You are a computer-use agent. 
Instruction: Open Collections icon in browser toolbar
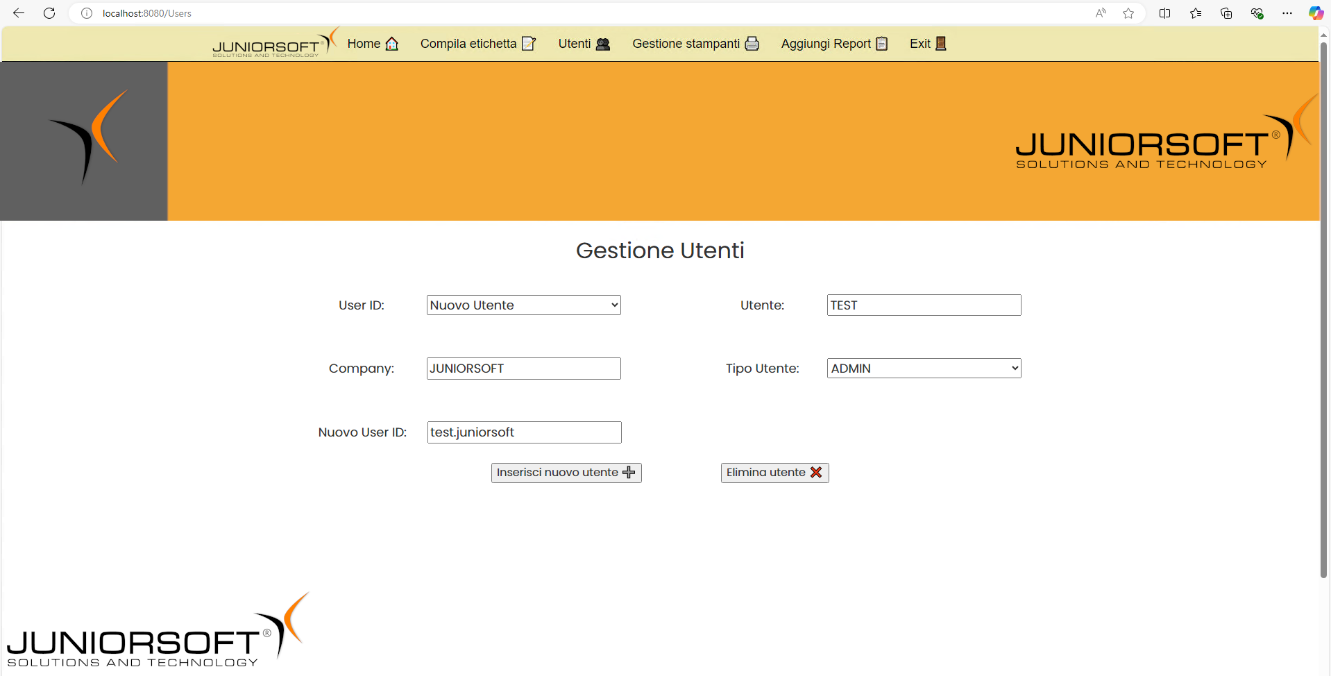click(x=1226, y=13)
